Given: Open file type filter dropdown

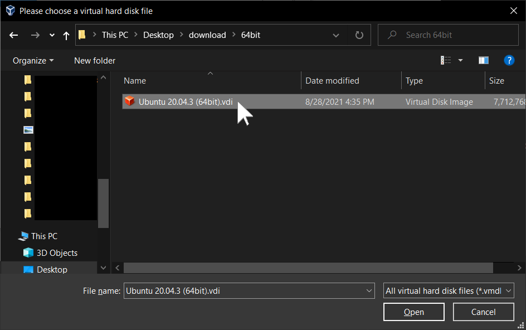Looking at the screenshot, I should click(449, 291).
